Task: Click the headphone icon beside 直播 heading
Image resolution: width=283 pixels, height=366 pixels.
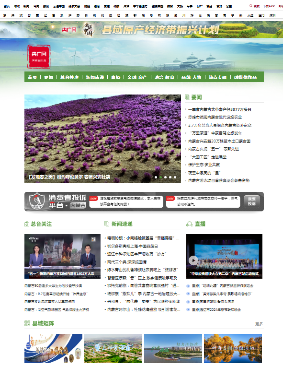Action: (x=189, y=224)
